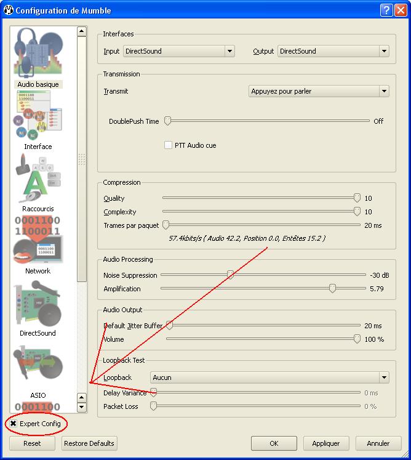Select the Interface settings icon
Screen dimensions: 411x460
[38, 117]
